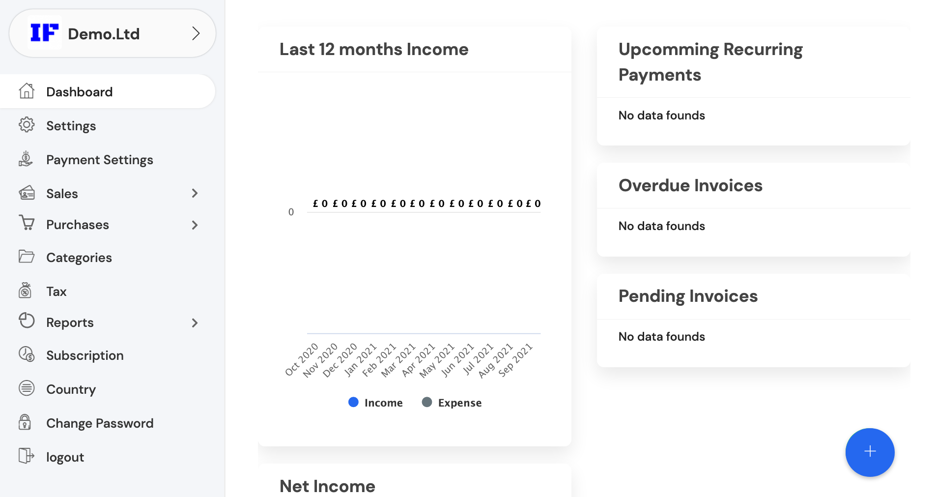The width and height of the screenshot is (936, 497).
Task: Open the Demo.Ltd company switcher arrow
Action: 197,33
